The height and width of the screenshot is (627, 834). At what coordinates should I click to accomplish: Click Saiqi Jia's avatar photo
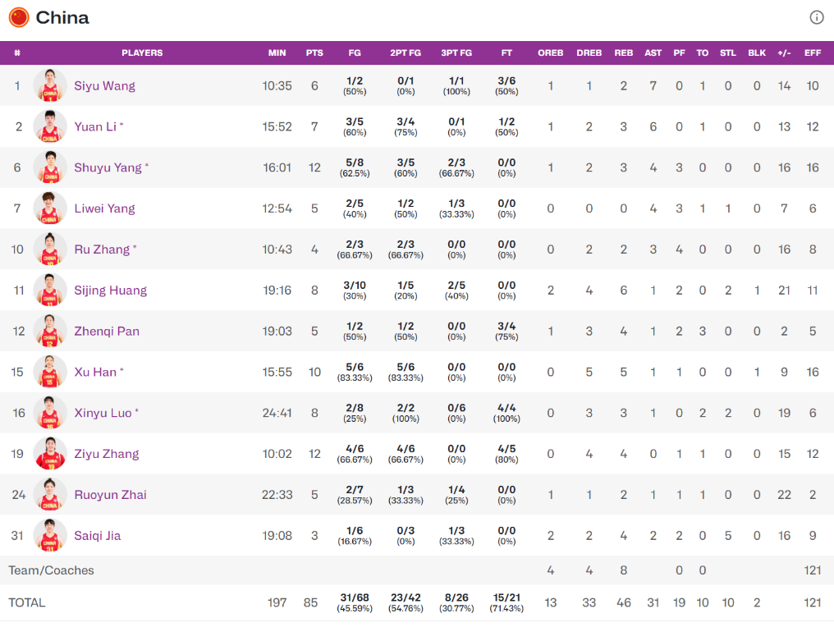click(50, 535)
